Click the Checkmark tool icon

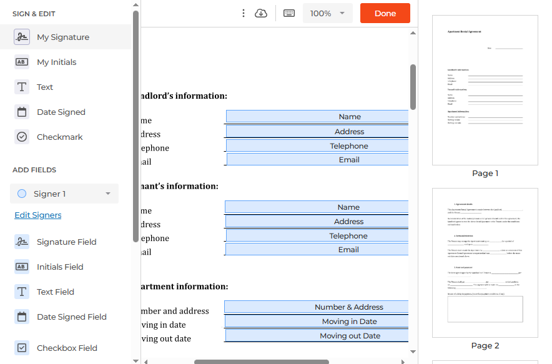(x=22, y=137)
